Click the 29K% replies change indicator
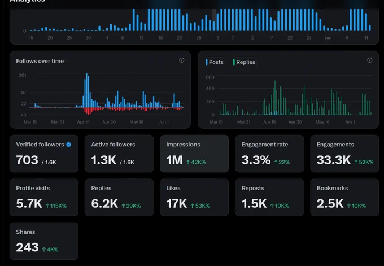384x266 pixels. click(131, 206)
